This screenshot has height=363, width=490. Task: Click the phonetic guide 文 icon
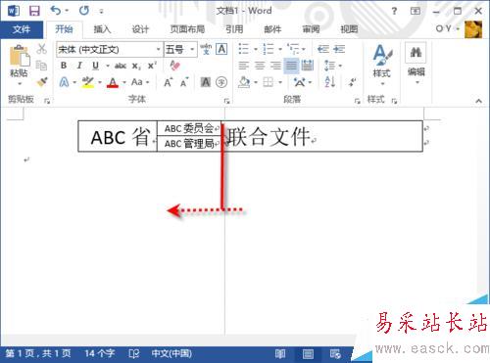pyautogui.click(x=206, y=50)
